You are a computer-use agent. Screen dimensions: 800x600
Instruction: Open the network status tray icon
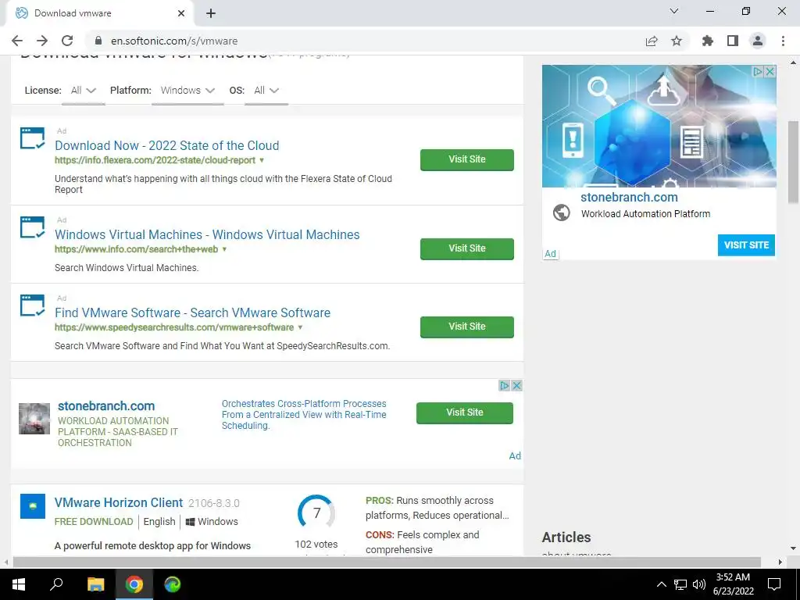(x=680, y=584)
